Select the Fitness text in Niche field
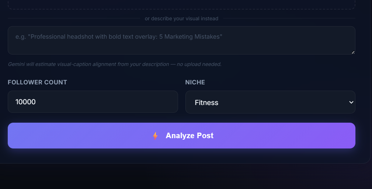The width and height of the screenshot is (372, 189). (206, 102)
